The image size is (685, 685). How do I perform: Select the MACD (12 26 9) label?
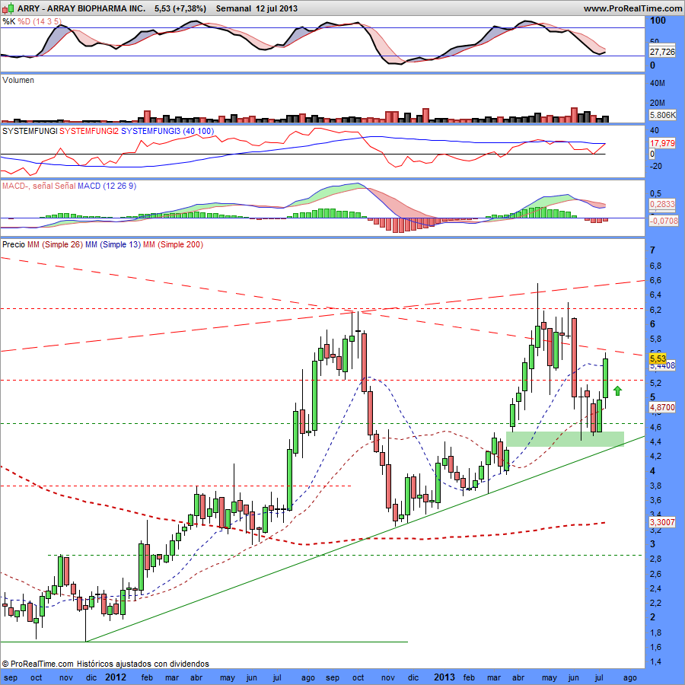point(107,186)
